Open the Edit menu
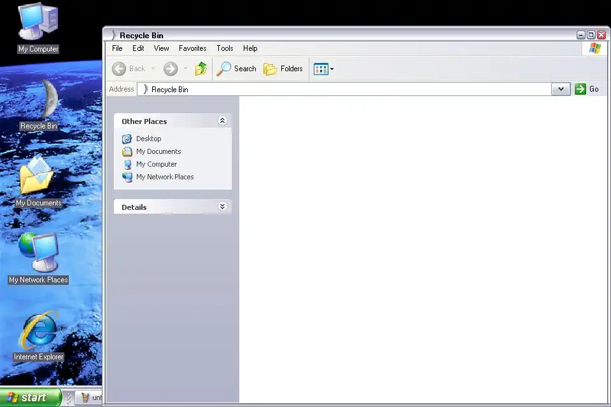This screenshot has height=407, width=611. [138, 48]
